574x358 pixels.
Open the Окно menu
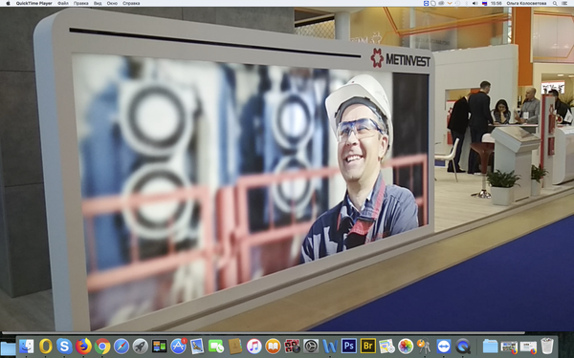pos(112,3)
